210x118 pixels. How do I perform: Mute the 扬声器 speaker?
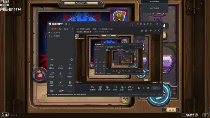click(129, 88)
